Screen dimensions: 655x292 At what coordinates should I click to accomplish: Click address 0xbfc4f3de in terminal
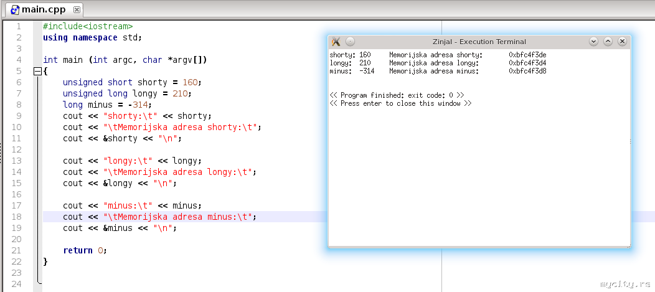point(527,55)
